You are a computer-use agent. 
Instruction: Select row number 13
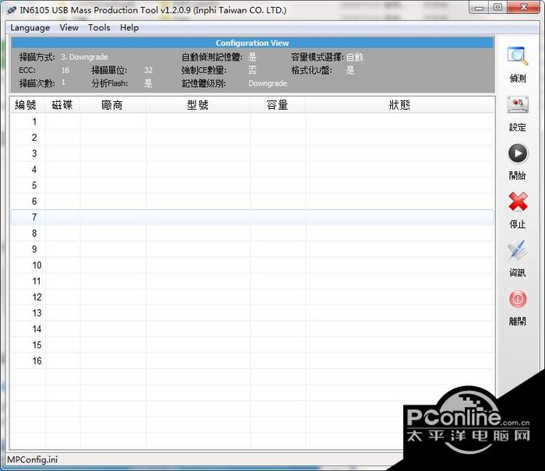252,313
